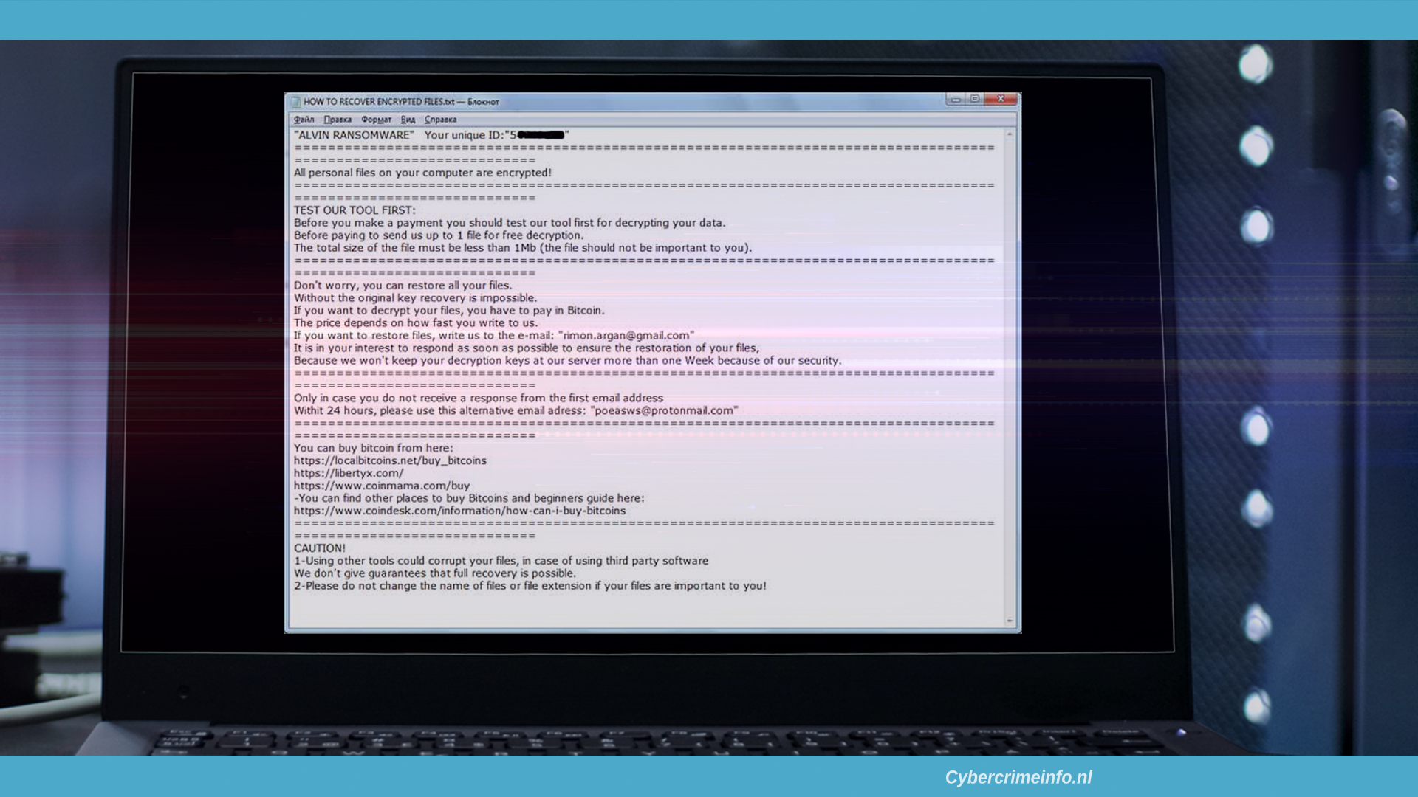
Task: Click the poeasws@protonmail.com email address
Action: click(x=664, y=410)
